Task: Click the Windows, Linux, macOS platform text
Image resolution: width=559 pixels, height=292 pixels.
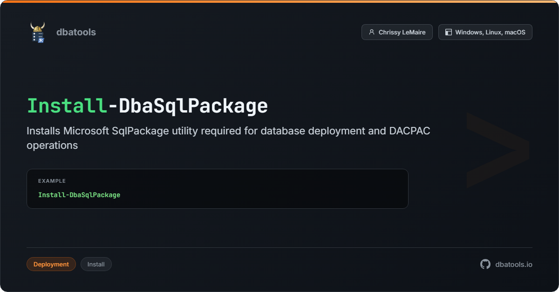Action: [x=490, y=32]
